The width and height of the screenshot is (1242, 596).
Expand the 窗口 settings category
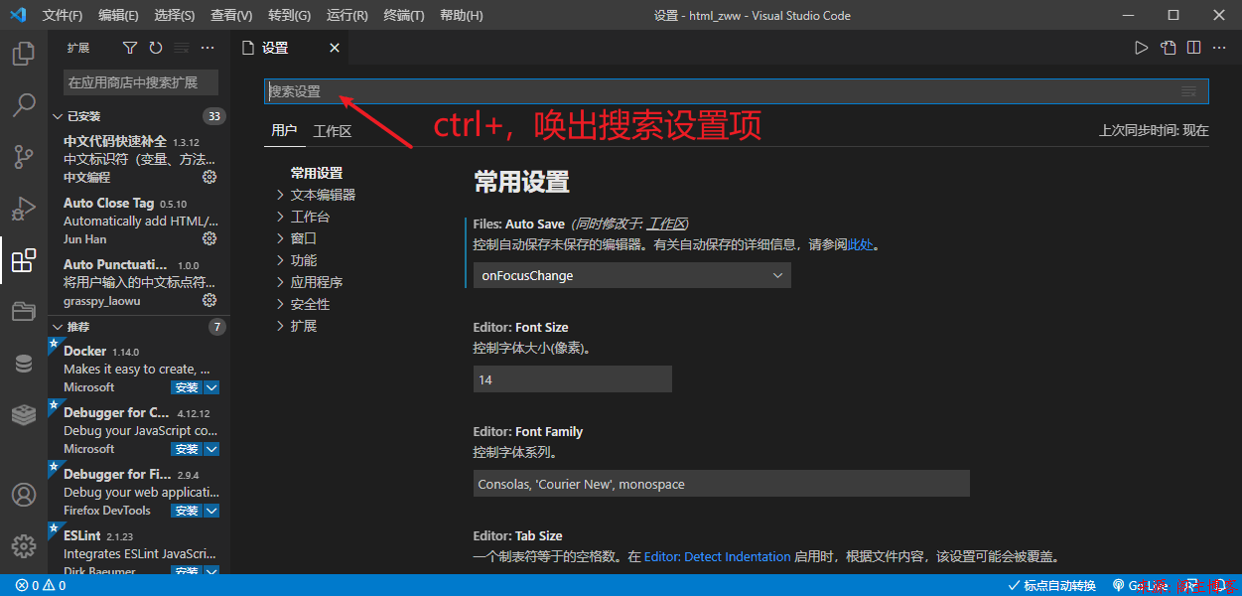point(280,238)
